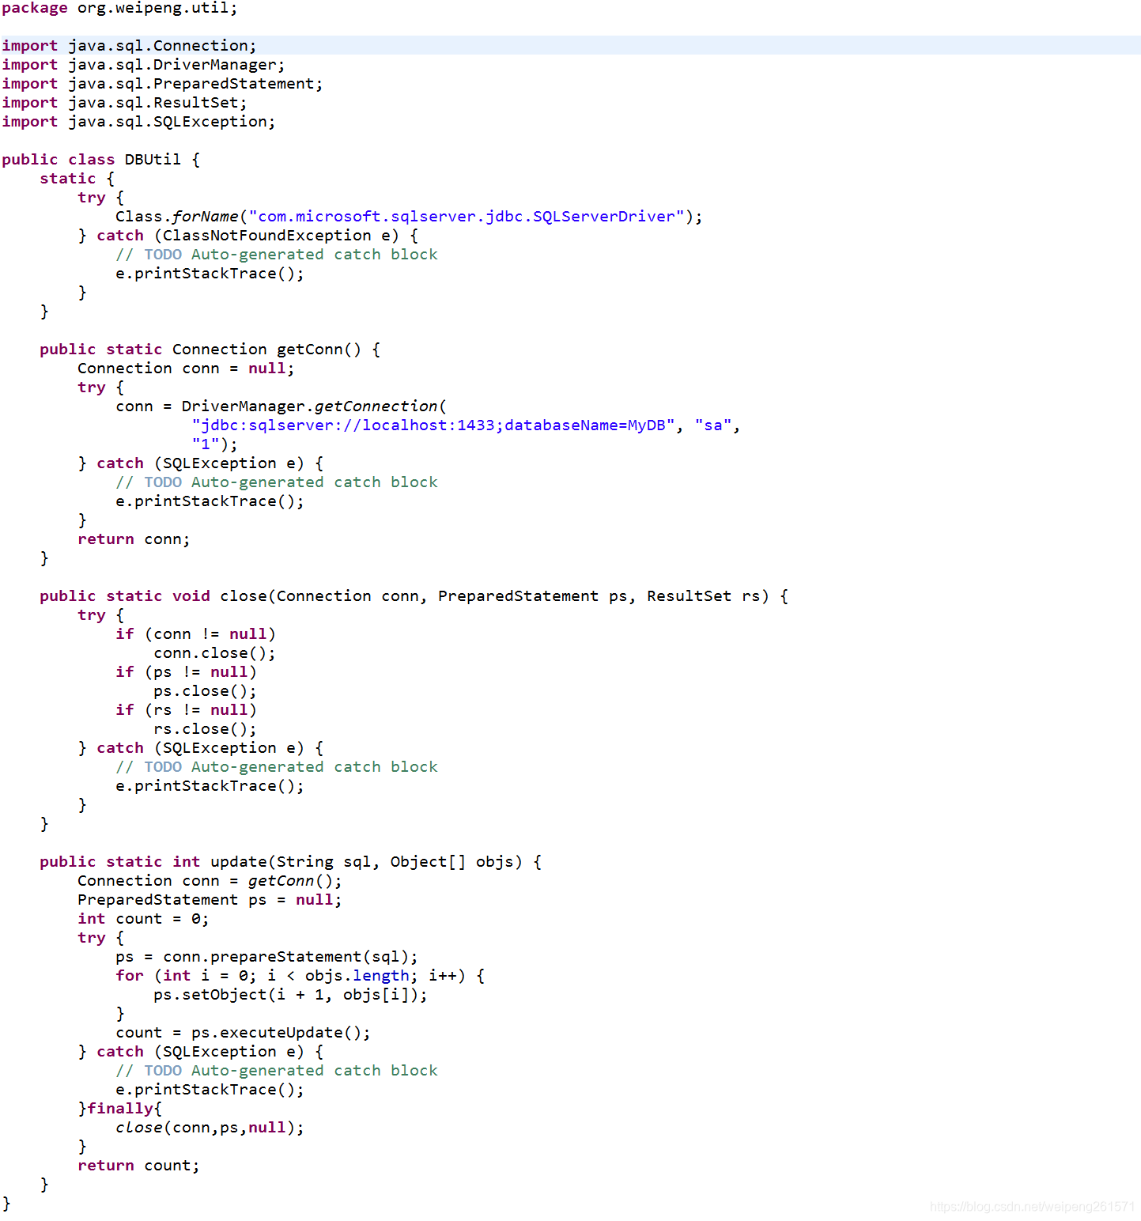This screenshot has width=1141, height=1221.
Task: Click the static { initializer line
Action: click(77, 179)
